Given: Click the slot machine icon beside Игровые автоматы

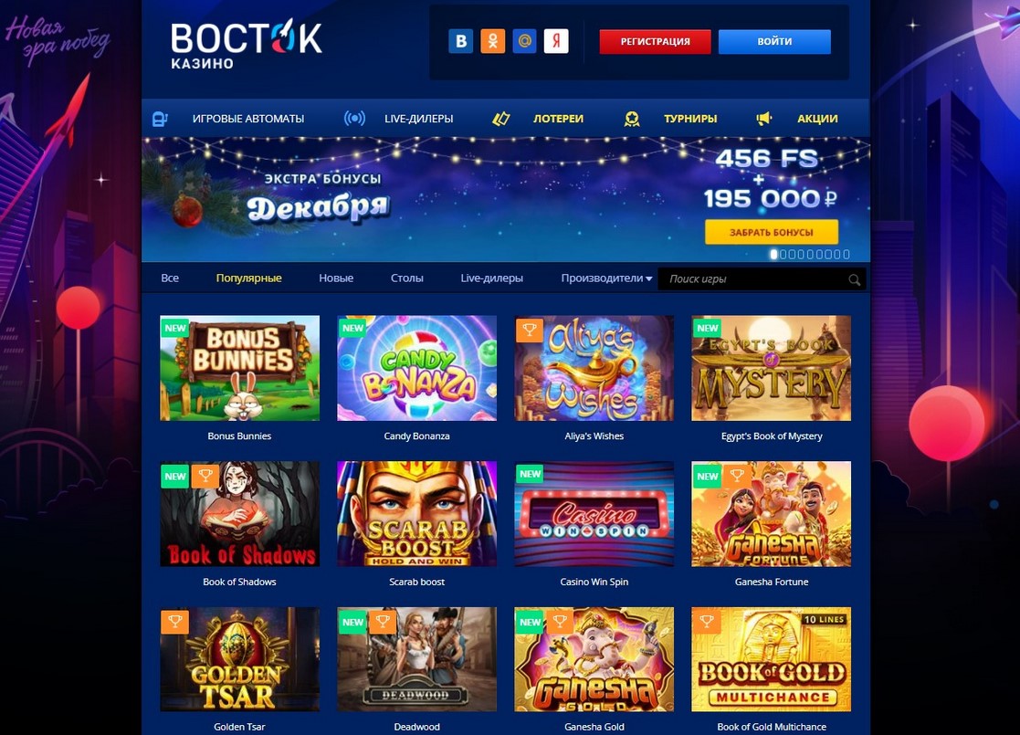Looking at the screenshot, I should click(x=160, y=119).
